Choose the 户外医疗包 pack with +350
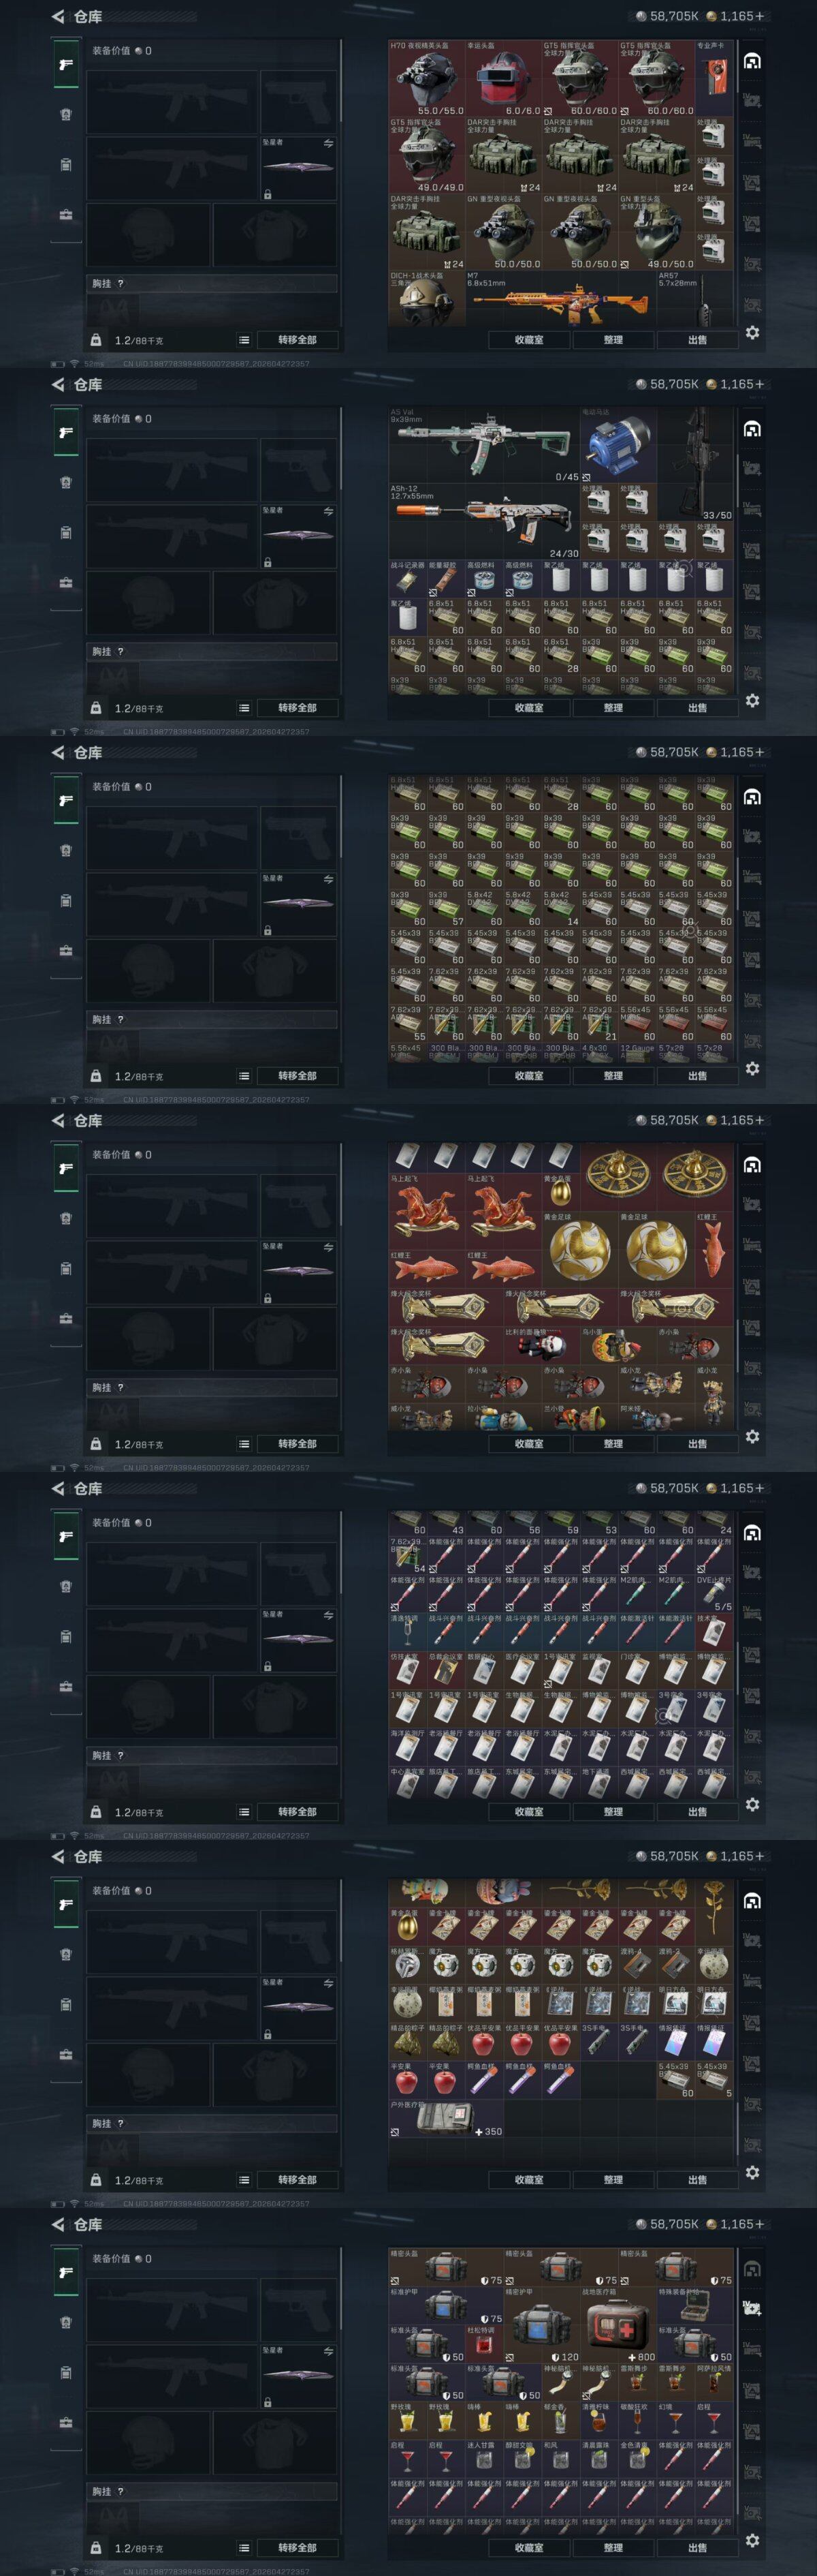Image resolution: width=817 pixels, height=2576 pixels. click(445, 2119)
